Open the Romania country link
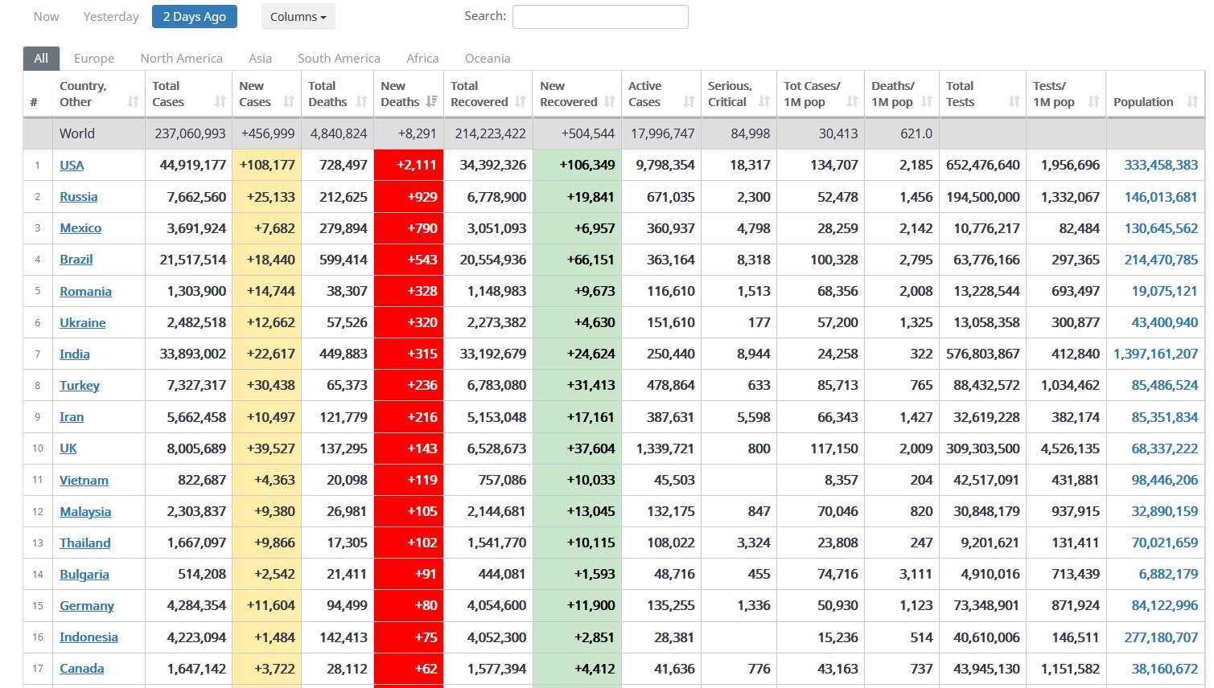This screenshot has height=688, width=1214. [x=85, y=292]
